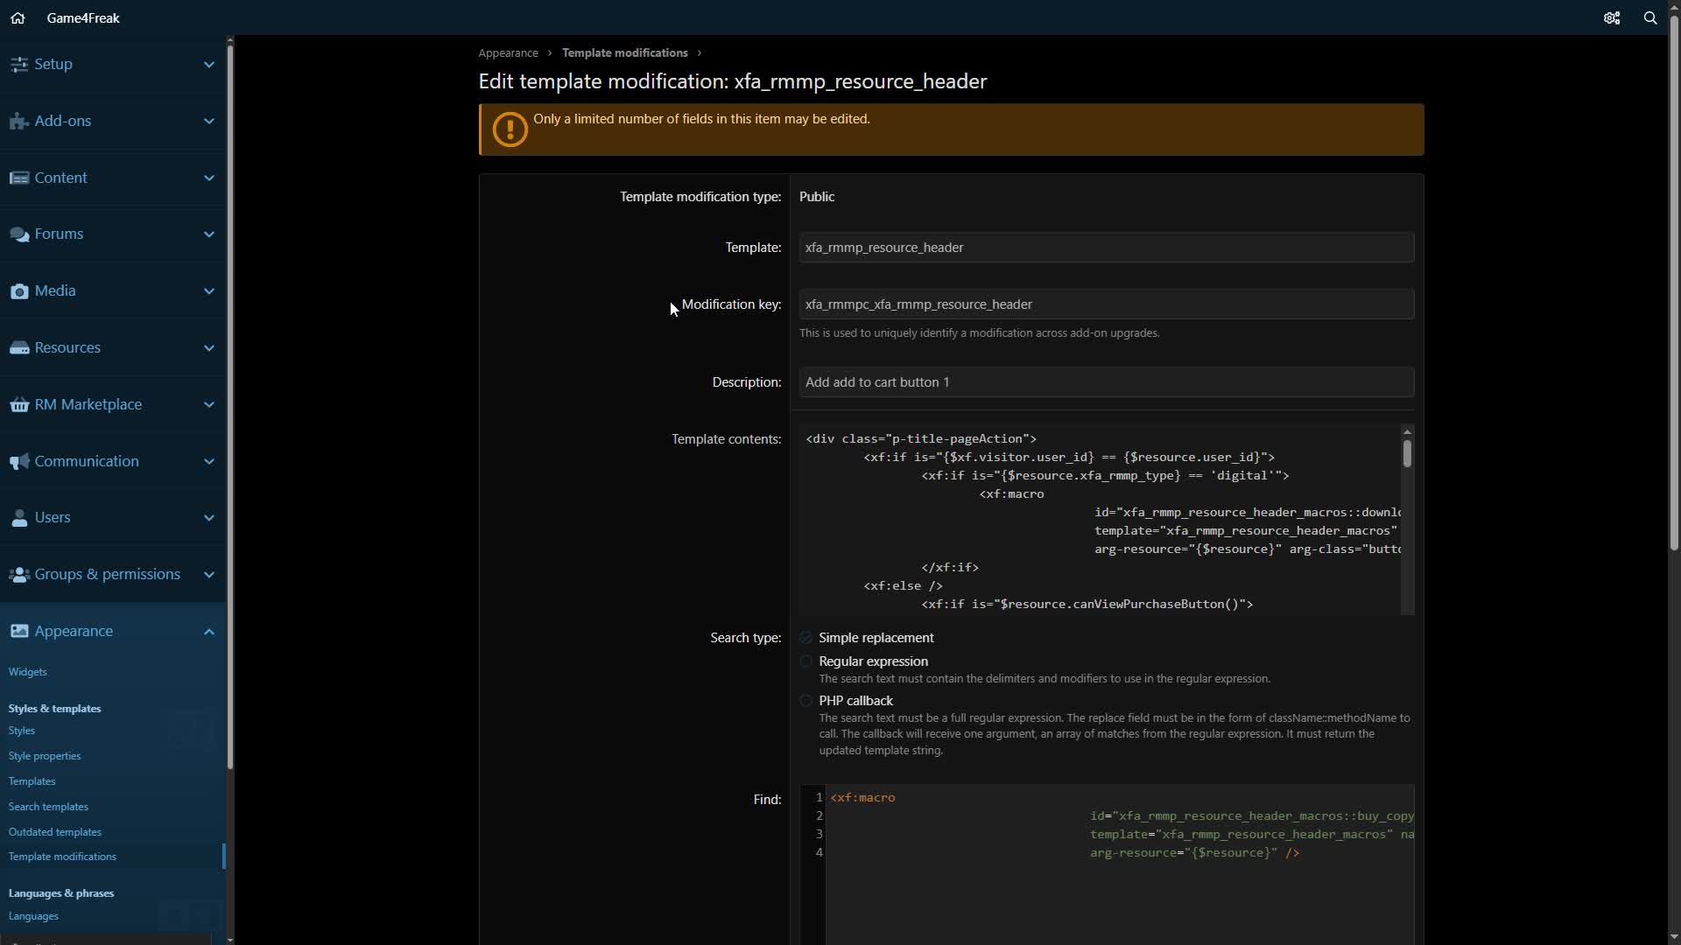
Task: Select Regular expression search type
Action: coord(805,661)
